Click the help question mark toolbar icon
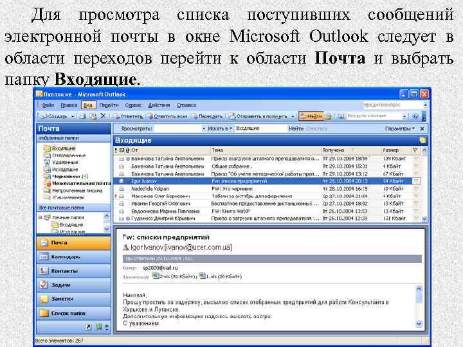Viewport: 463px width, 347px height. point(415,116)
